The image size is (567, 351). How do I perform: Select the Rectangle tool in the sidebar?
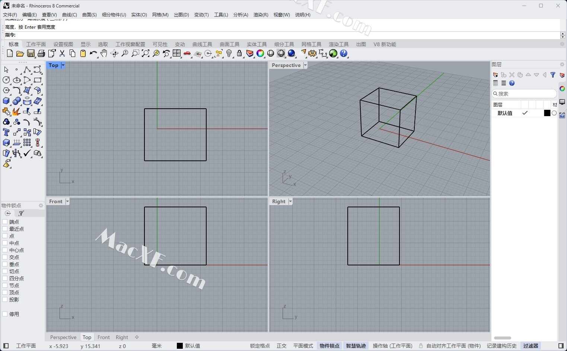[38, 80]
